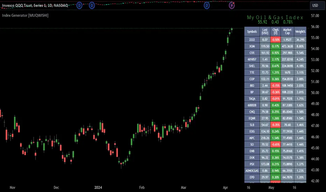Select the EPD symbol cell
The image size is (326, 192).
[252, 177]
